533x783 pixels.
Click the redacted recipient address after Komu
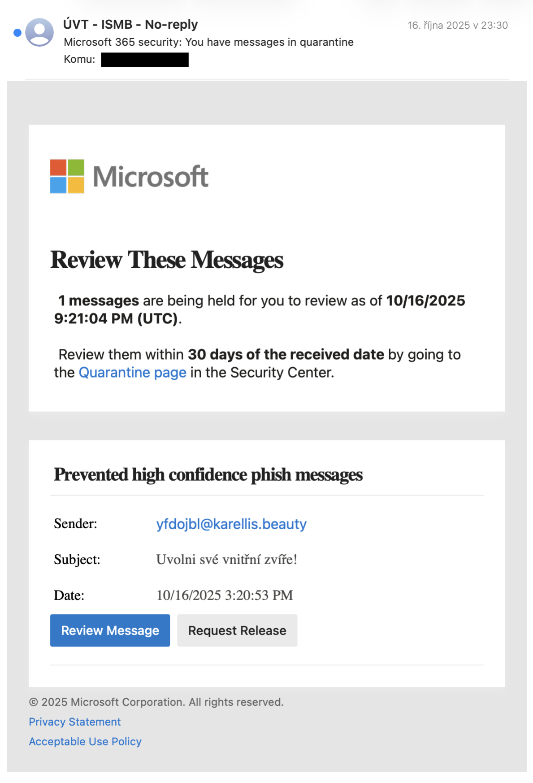[145, 60]
